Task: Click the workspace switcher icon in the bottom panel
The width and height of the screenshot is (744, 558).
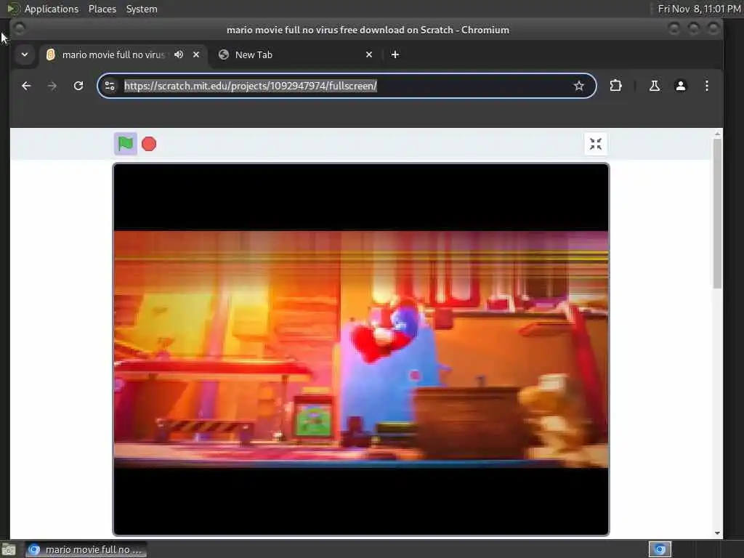Action: (x=660, y=549)
